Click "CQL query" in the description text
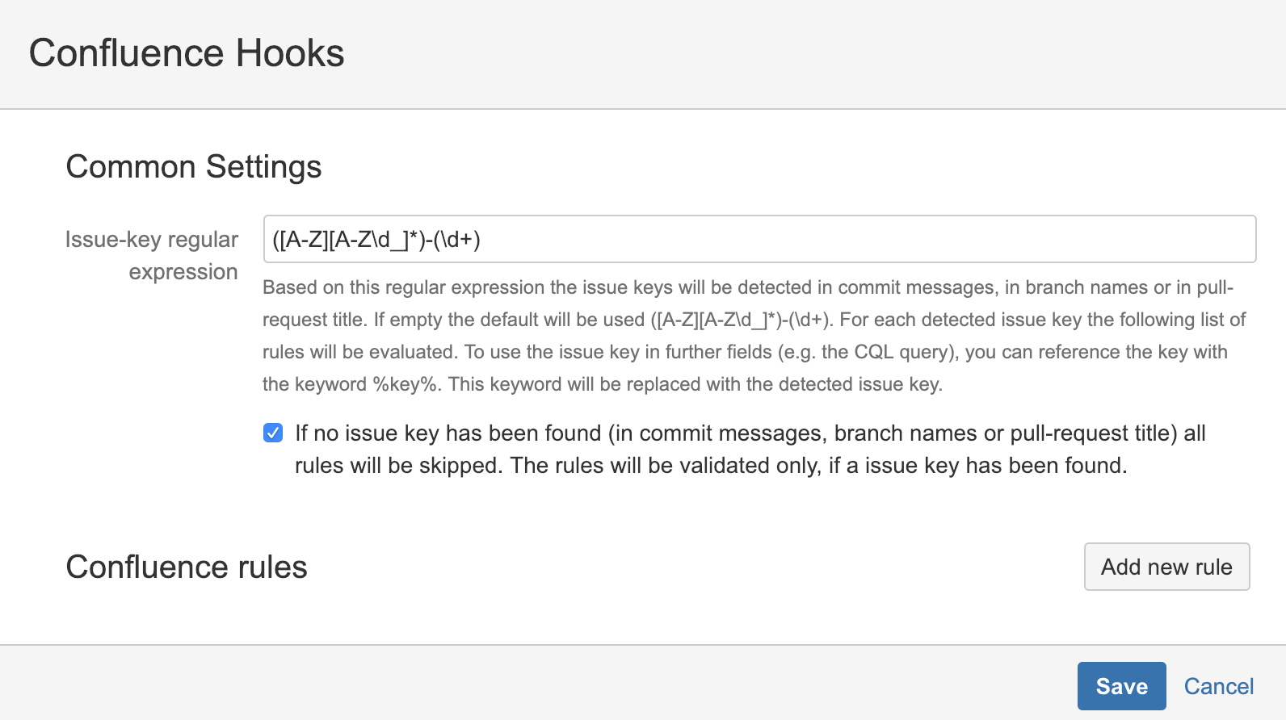 (x=905, y=352)
